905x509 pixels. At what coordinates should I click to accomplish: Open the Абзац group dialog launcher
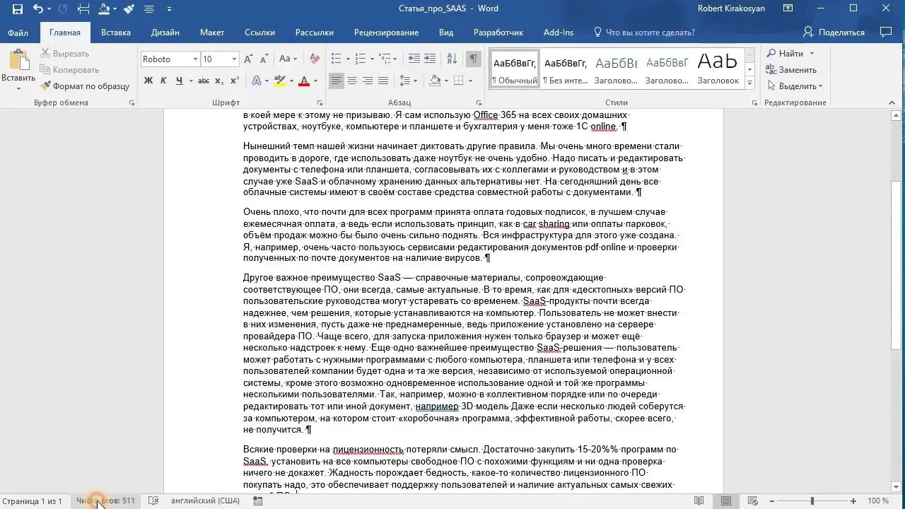pos(479,103)
